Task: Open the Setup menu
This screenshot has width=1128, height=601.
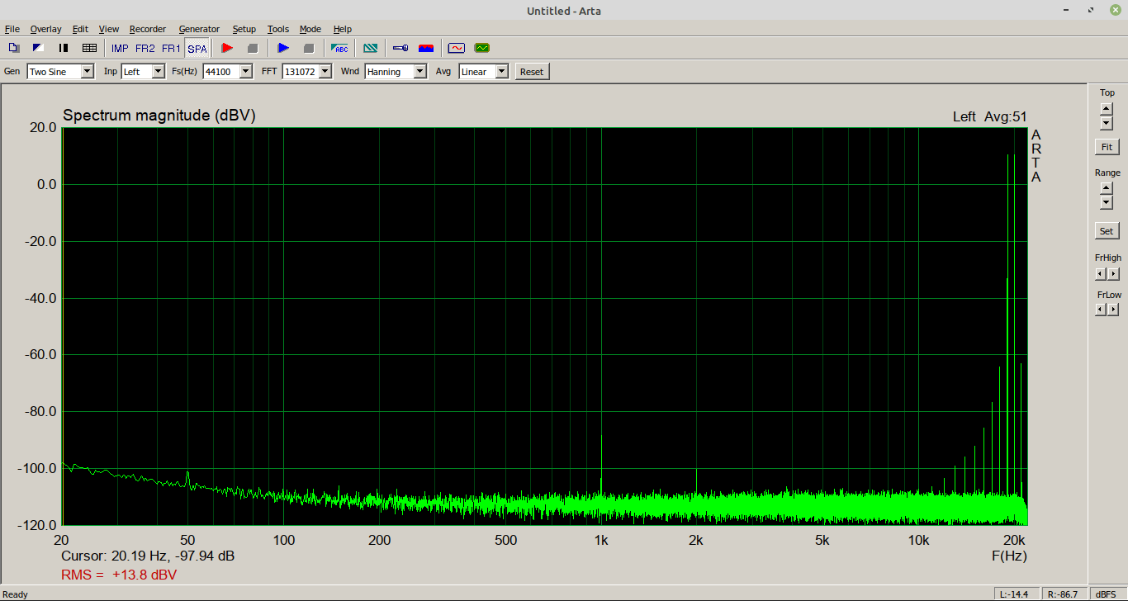Action: [244, 29]
